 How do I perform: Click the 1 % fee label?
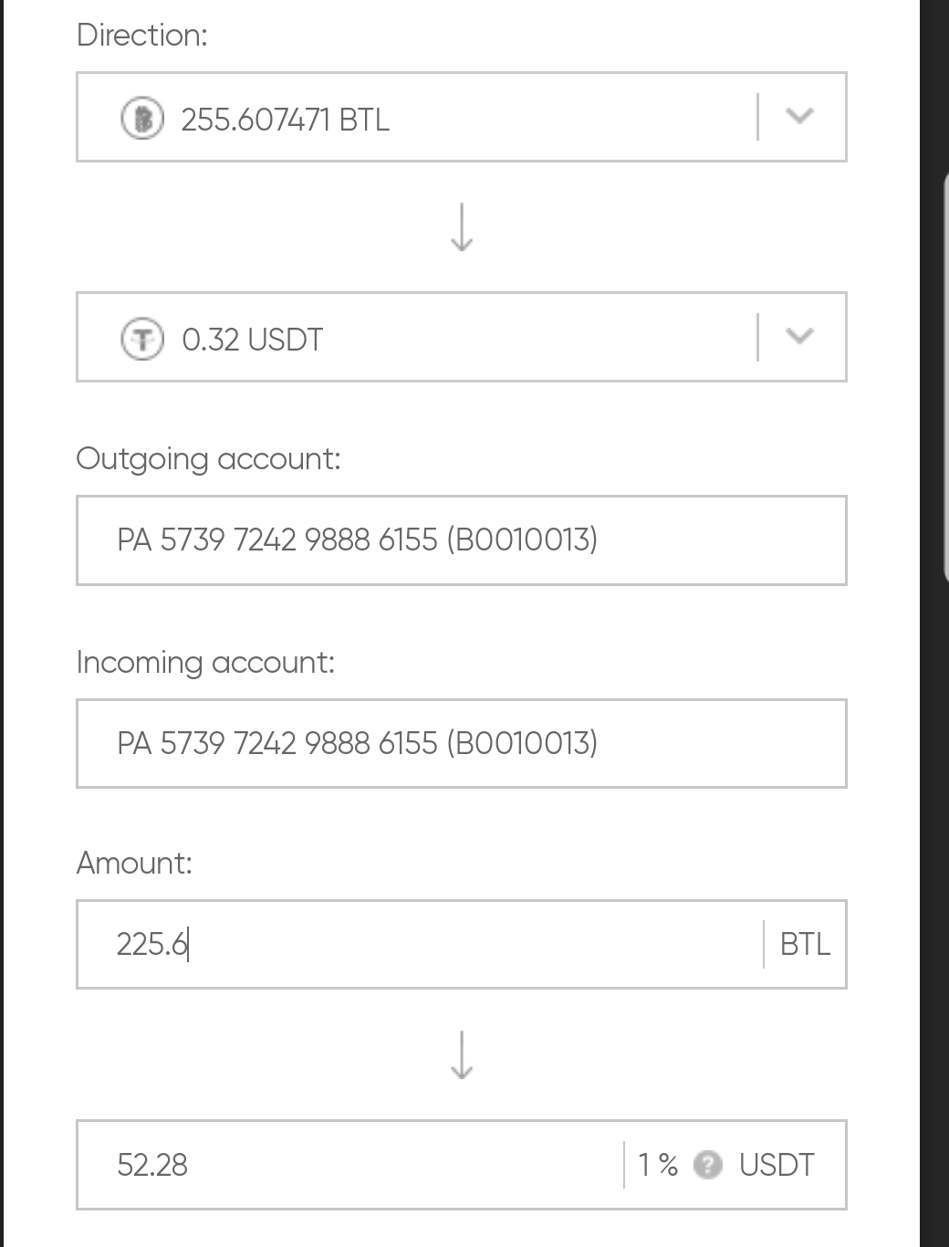click(658, 1165)
